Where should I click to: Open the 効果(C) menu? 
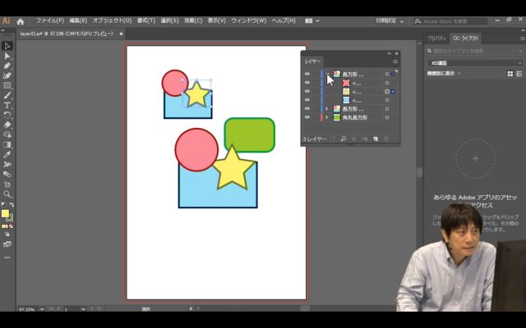(x=193, y=20)
